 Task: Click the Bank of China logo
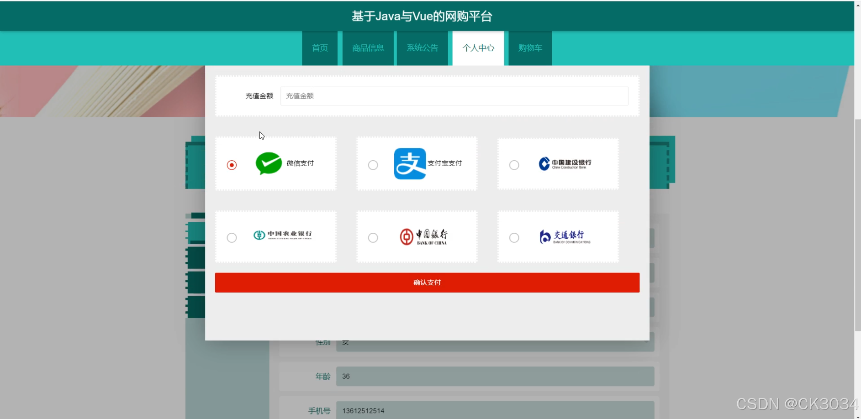click(x=423, y=237)
